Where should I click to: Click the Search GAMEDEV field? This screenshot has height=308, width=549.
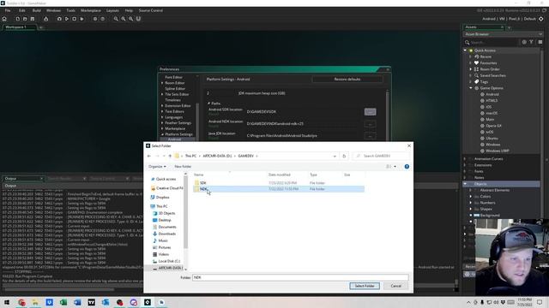click(381, 156)
